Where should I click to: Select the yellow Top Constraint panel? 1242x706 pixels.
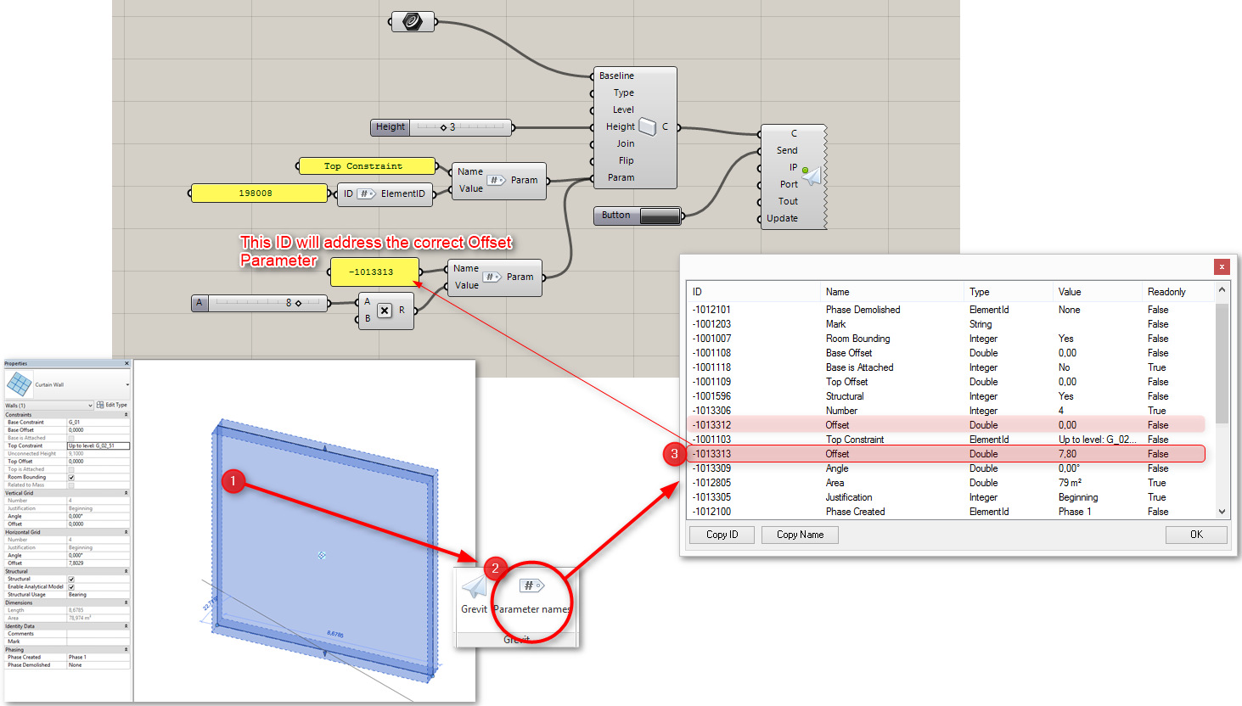tap(367, 166)
